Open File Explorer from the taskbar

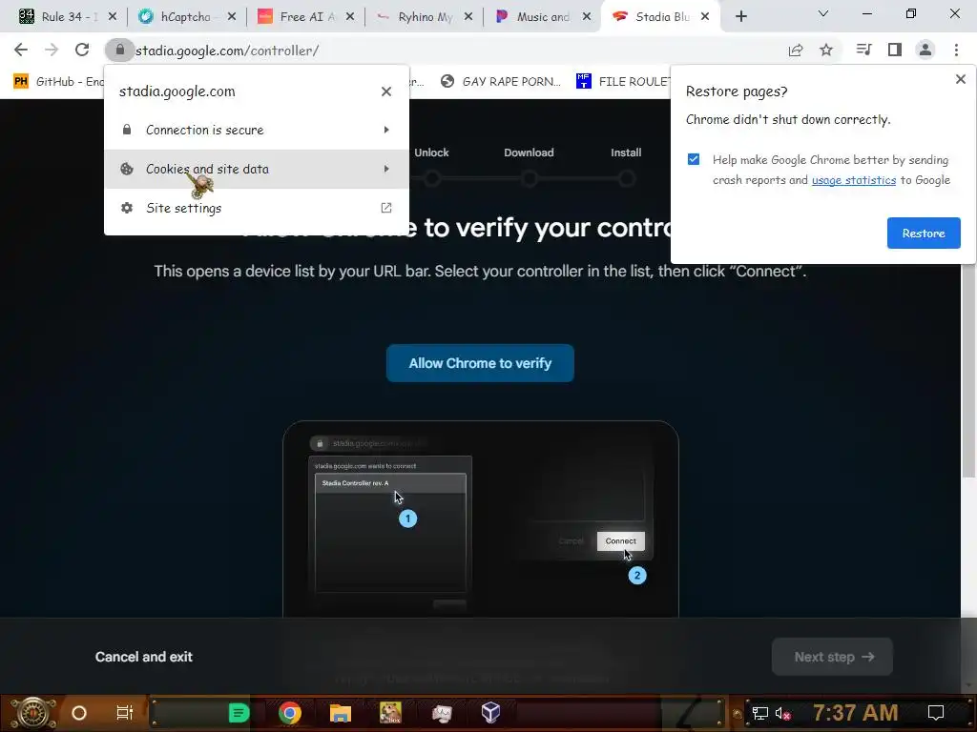(341, 713)
